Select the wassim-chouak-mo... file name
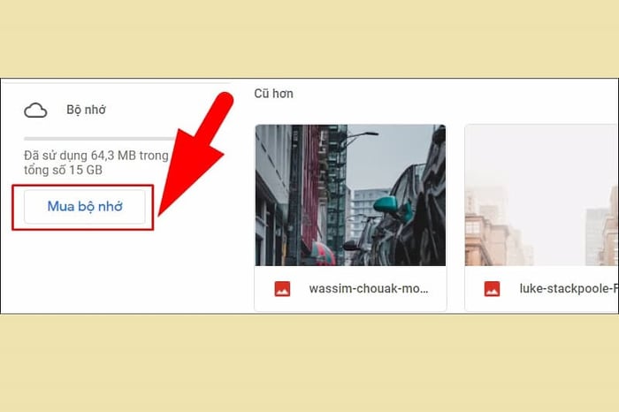The image size is (619, 412). coord(369,288)
